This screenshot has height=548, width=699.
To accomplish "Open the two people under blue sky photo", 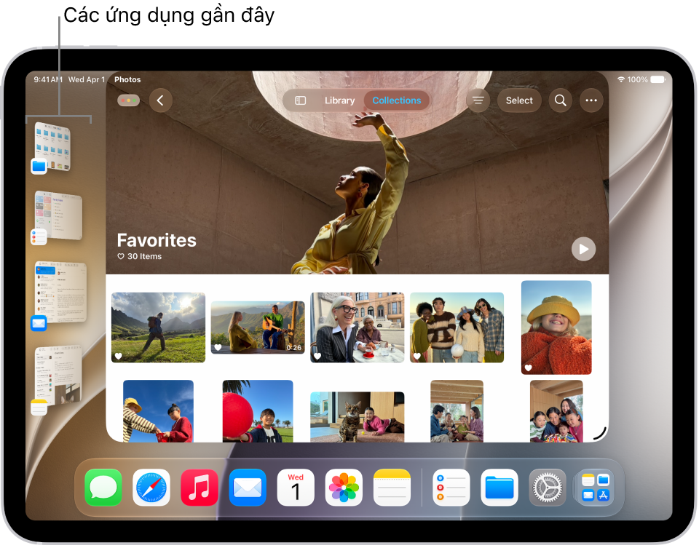I will [158, 410].
